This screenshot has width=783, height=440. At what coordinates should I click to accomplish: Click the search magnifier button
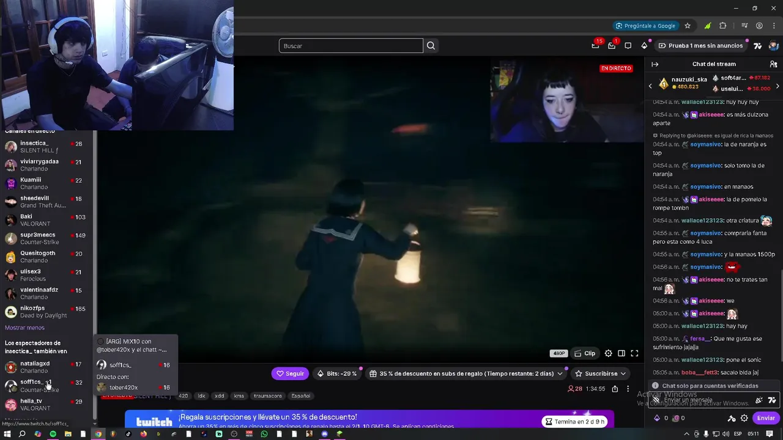(x=431, y=46)
